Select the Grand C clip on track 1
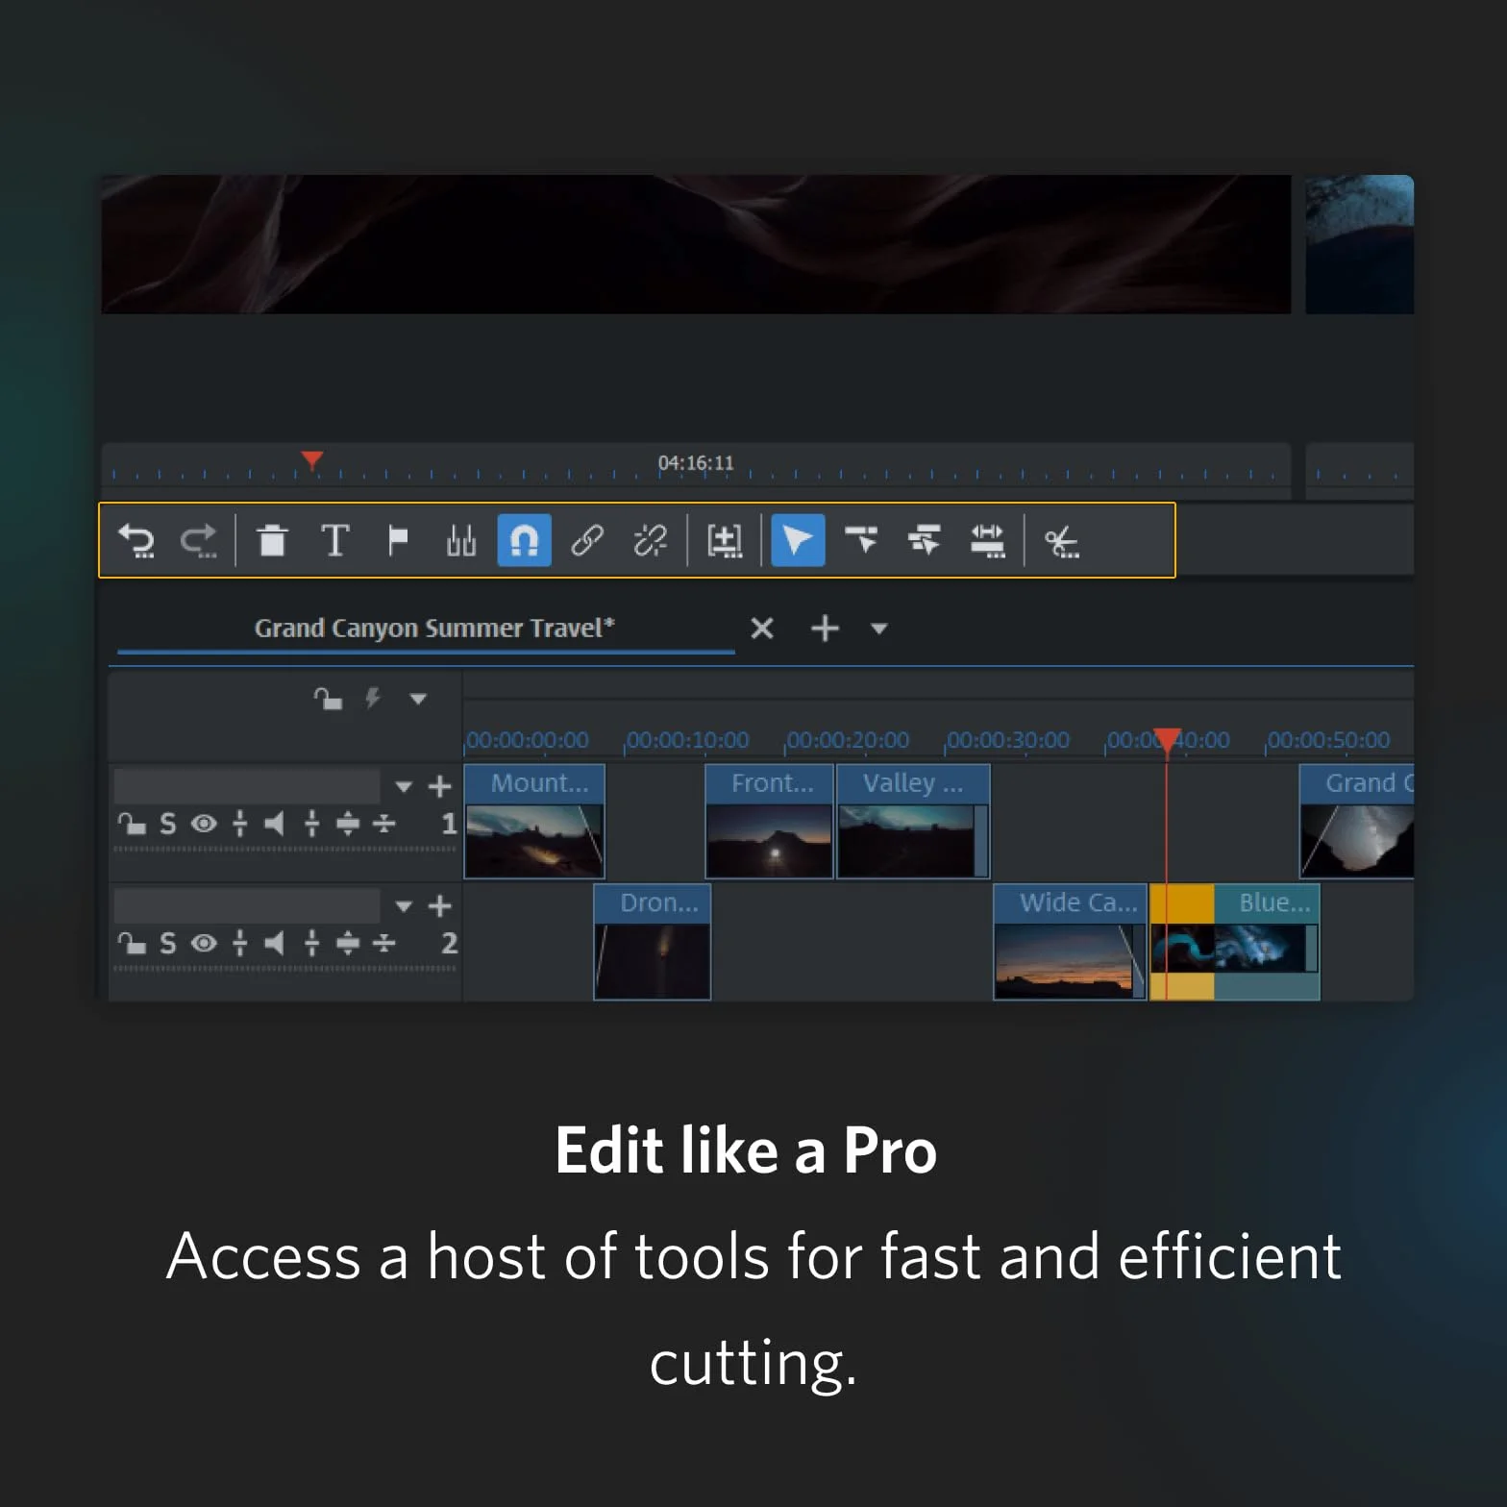The image size is (1507, 1507). (x=1356, y=822)
